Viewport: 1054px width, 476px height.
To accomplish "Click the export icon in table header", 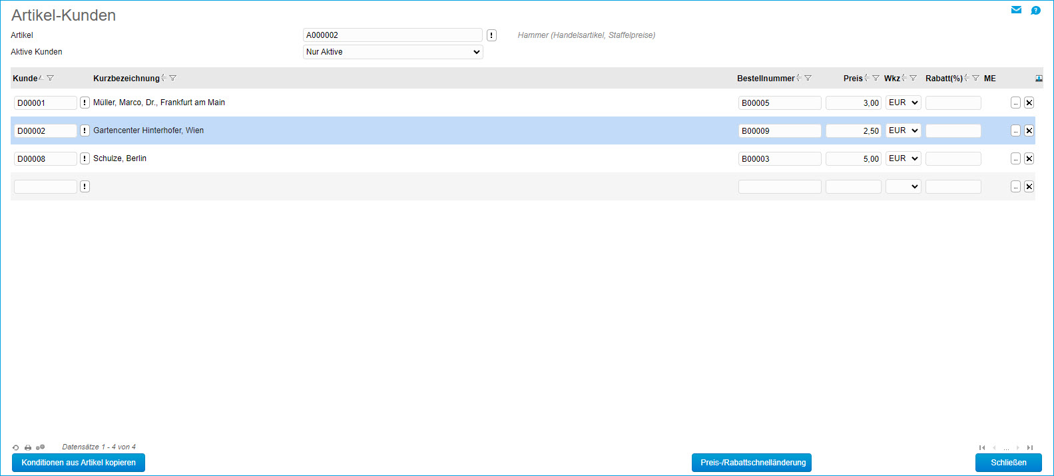I will tap(1039, 79).
